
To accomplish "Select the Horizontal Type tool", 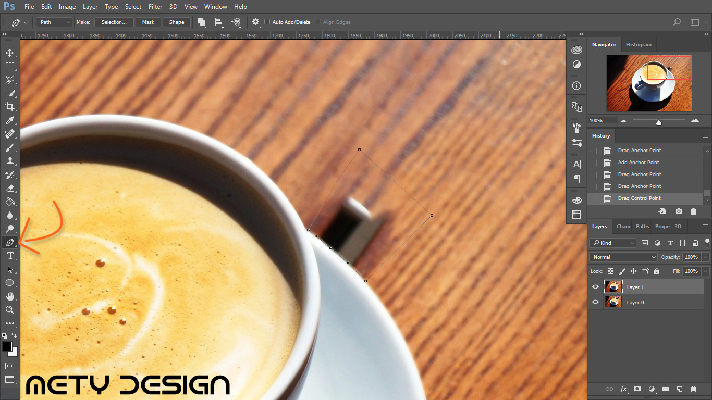I will tap(10, 256).
